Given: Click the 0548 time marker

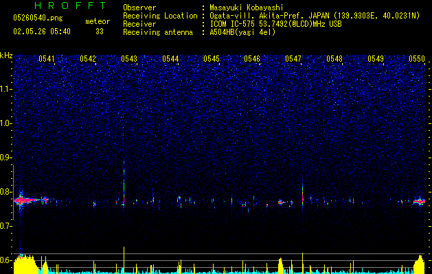Looking at the screenshot, I should click(334, 59).
